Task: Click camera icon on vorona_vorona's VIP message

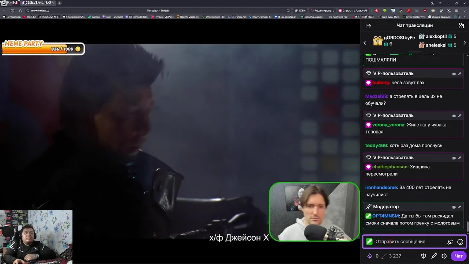Action: click(454, 116)
